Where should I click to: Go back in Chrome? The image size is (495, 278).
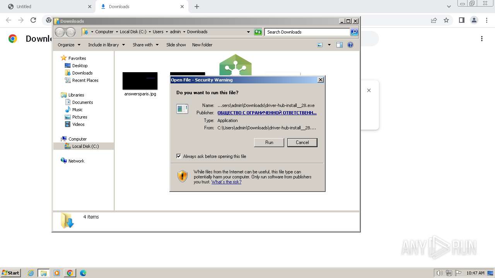click(9, 20)
